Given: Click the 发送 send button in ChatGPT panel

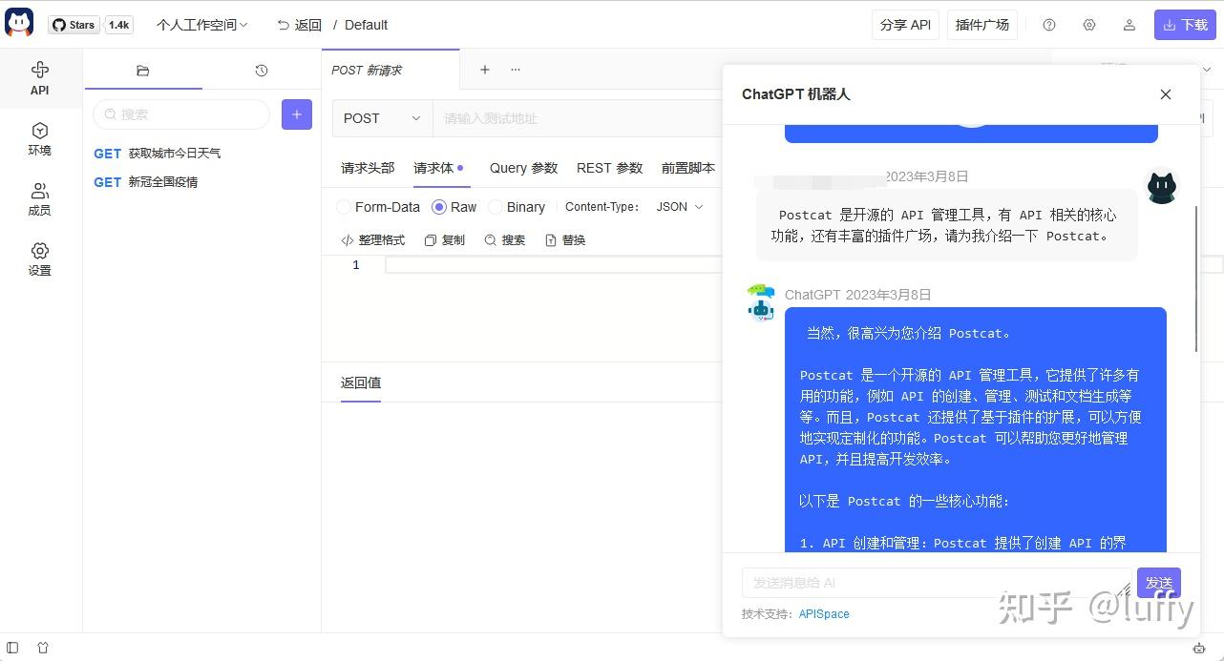Looking at the screenshot, I should click(x=1158, y=582).
